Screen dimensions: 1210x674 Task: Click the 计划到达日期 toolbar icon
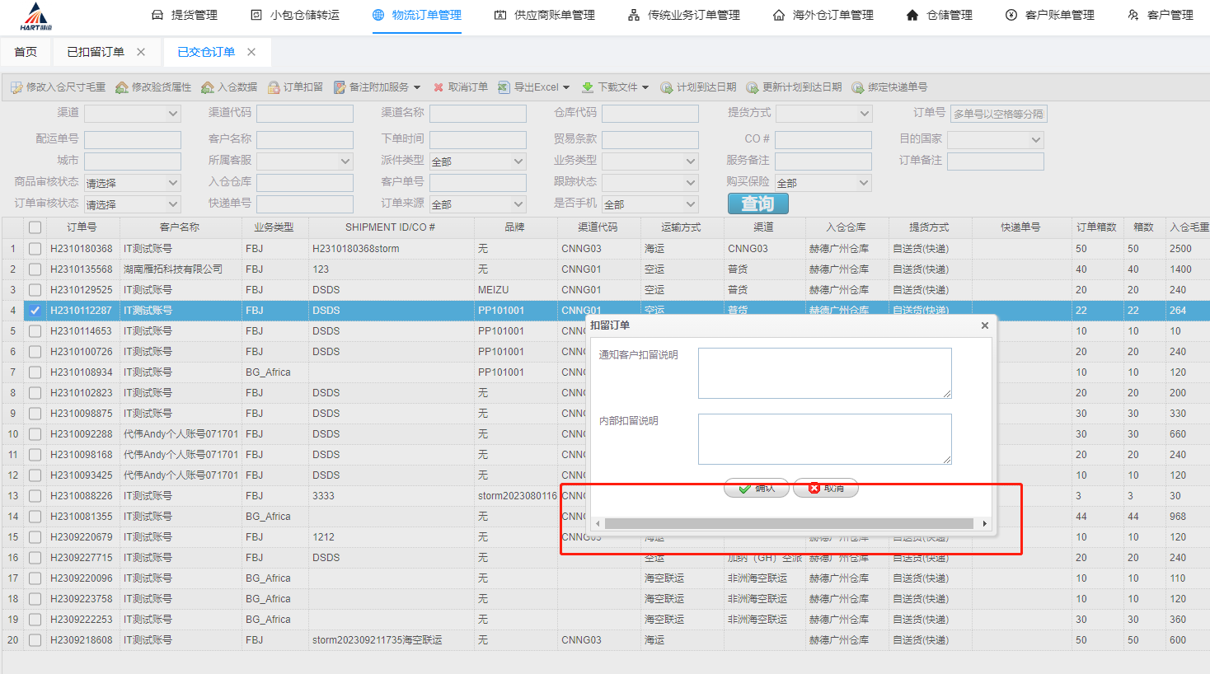667,87
